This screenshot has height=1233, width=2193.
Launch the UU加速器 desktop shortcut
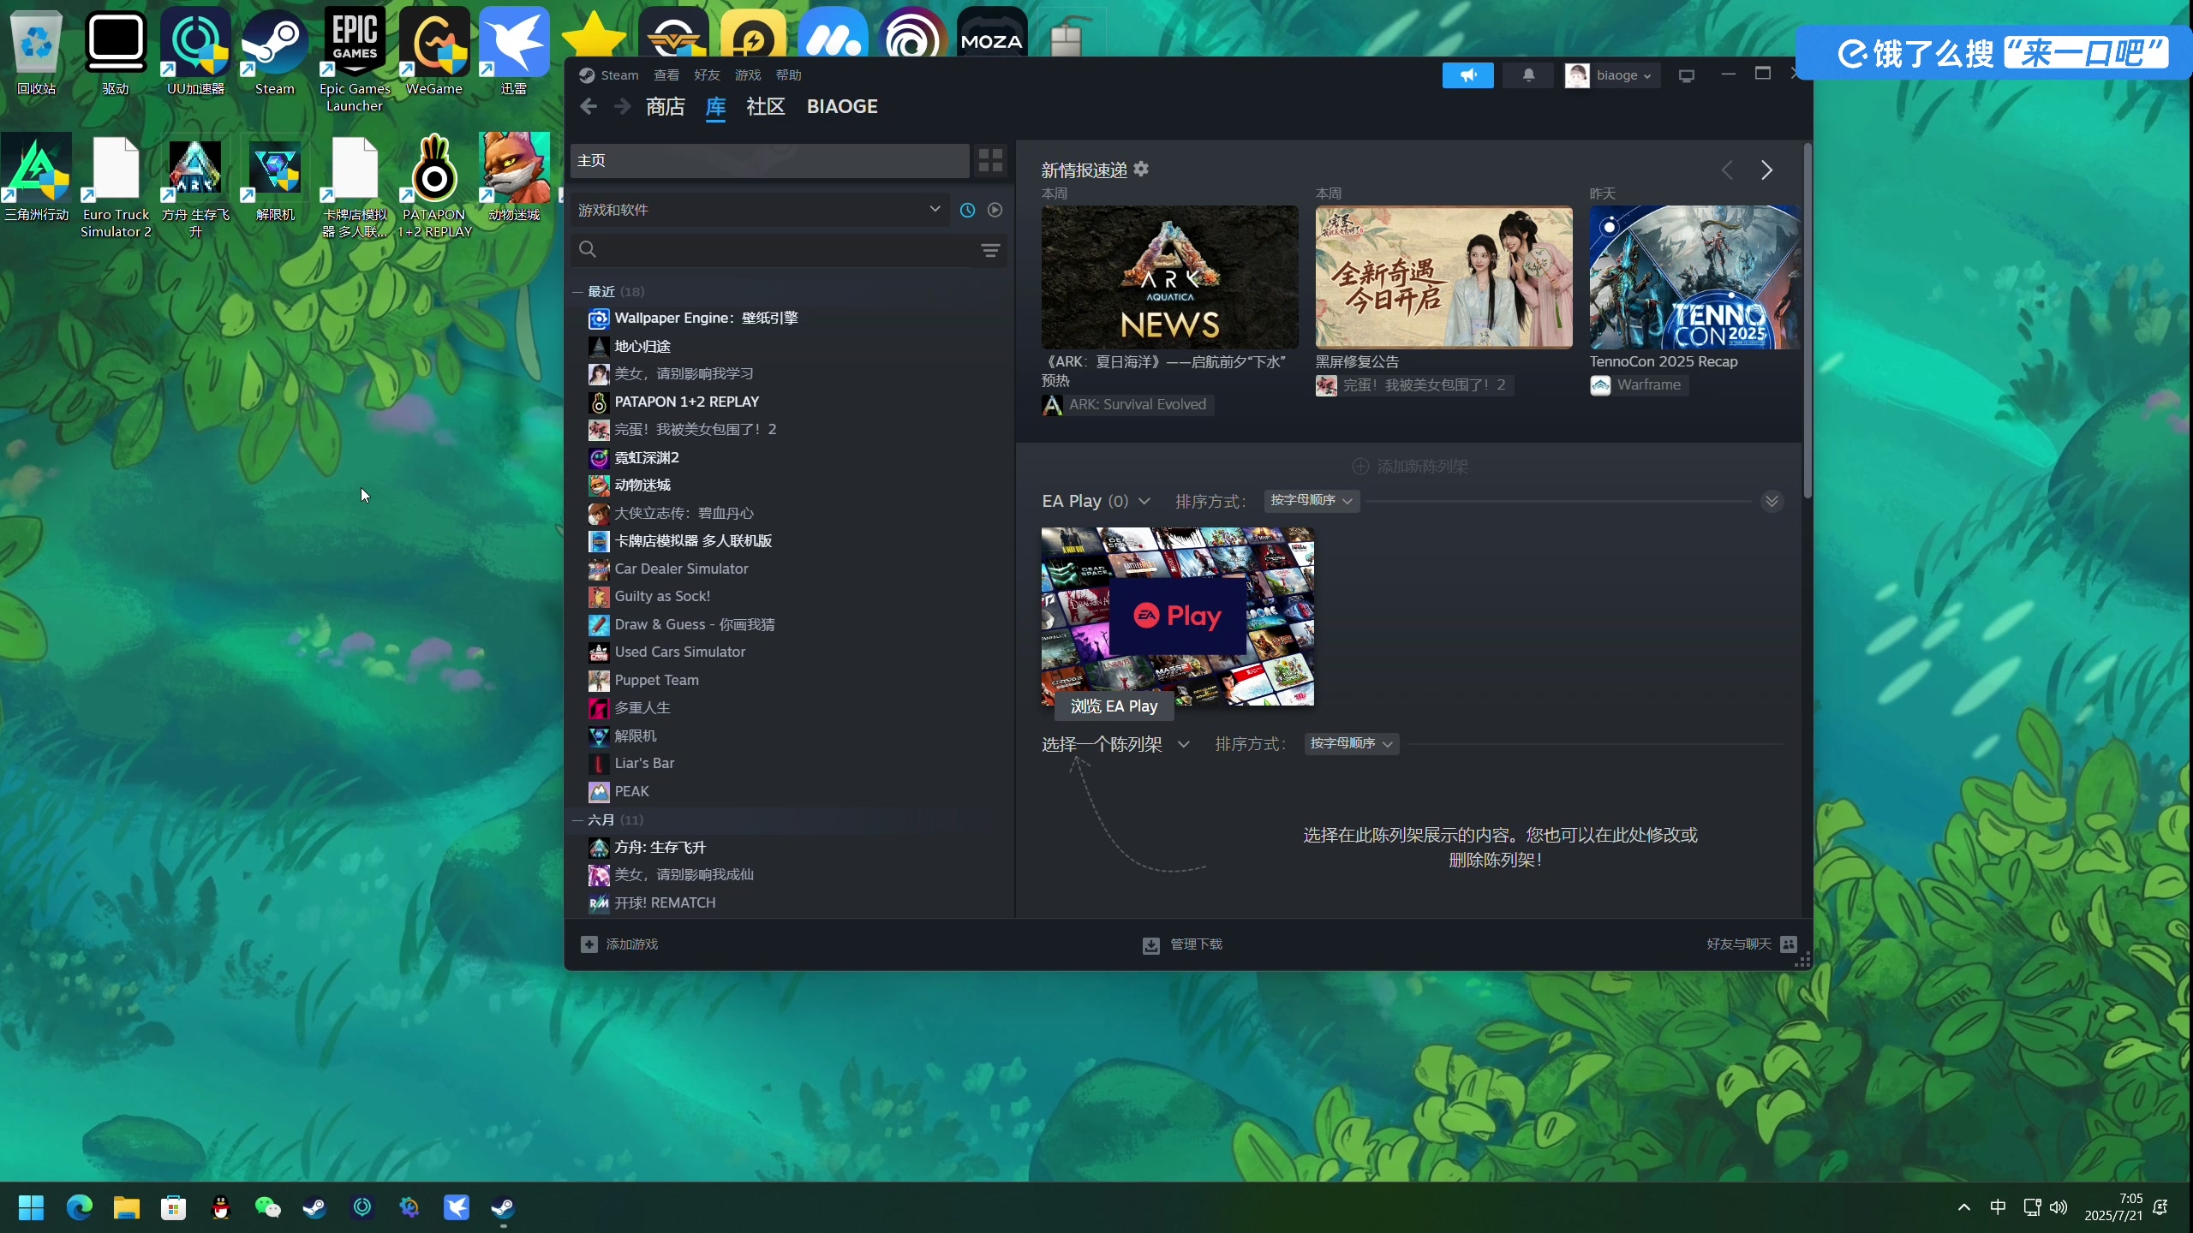click(x=195, y=52)
